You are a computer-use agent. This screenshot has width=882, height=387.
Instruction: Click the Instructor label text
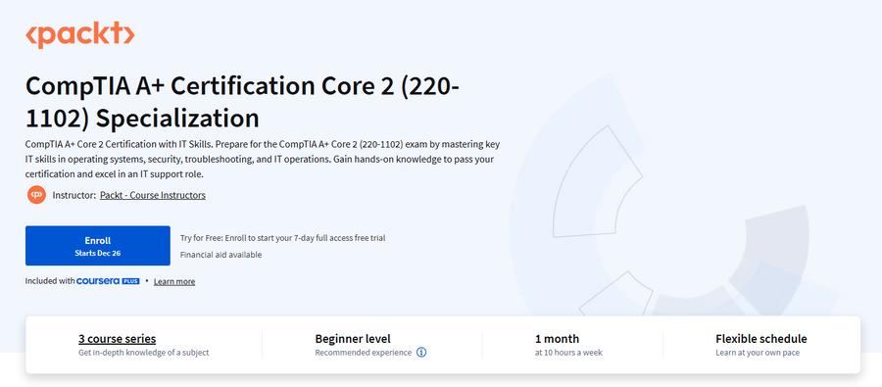point(74,195)
